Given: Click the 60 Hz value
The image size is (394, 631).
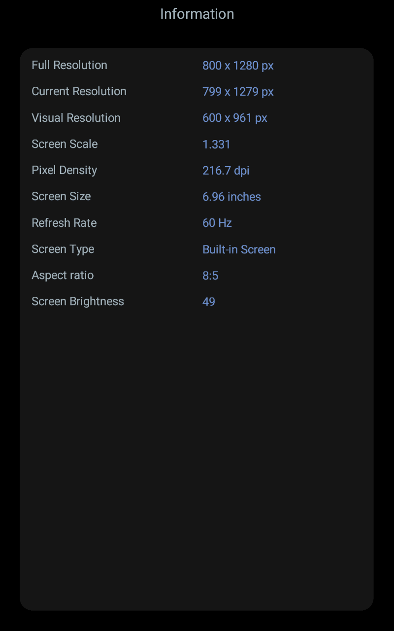Looking at the screenshot, I should (x=217, y=223).
